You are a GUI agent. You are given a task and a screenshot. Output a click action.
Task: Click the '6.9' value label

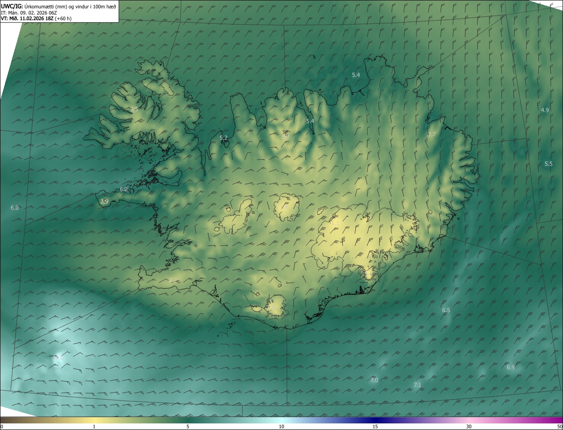[510, 367]
